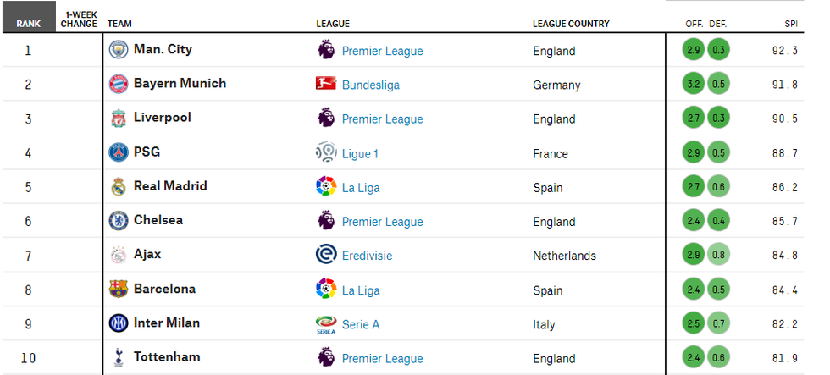Sort table by the SPI column header

pos(790,24)
